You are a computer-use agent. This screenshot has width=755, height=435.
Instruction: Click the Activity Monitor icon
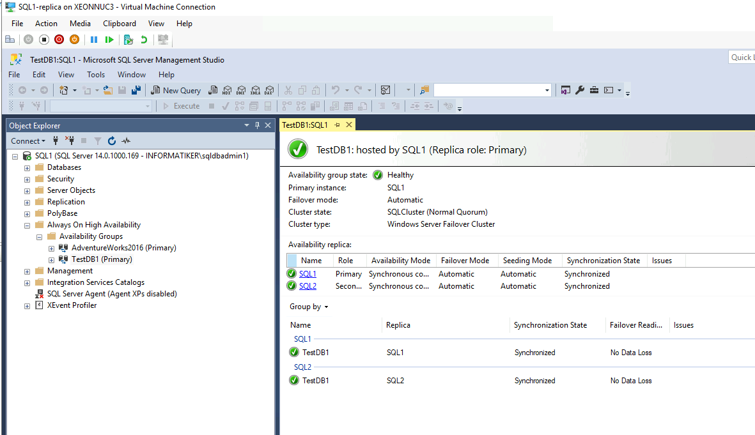click(385, 90)
